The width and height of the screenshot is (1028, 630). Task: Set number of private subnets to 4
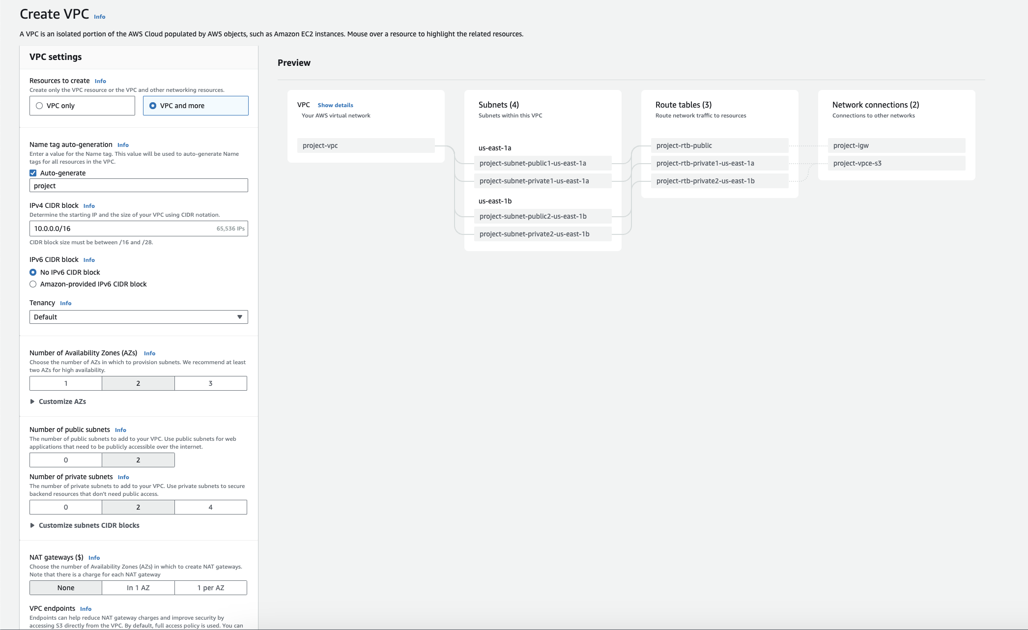pyautogui.click(x=210, y=507)
